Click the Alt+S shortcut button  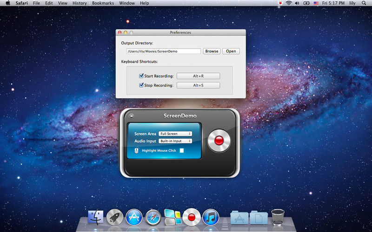click(198, 85)
